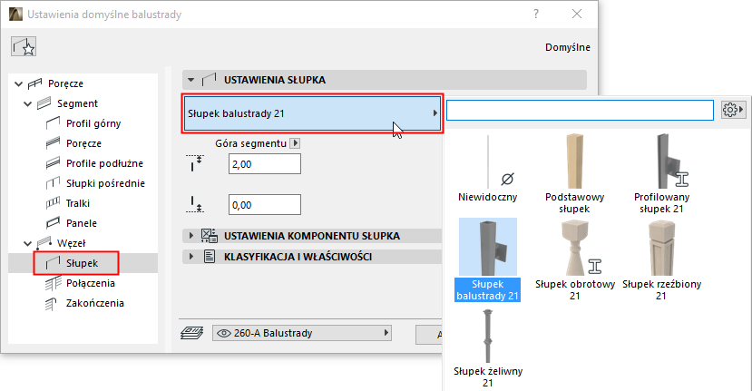Viewport: 752px width, 391px height.
Task: Collapse the Poręcze tree node
Action: 18,84
